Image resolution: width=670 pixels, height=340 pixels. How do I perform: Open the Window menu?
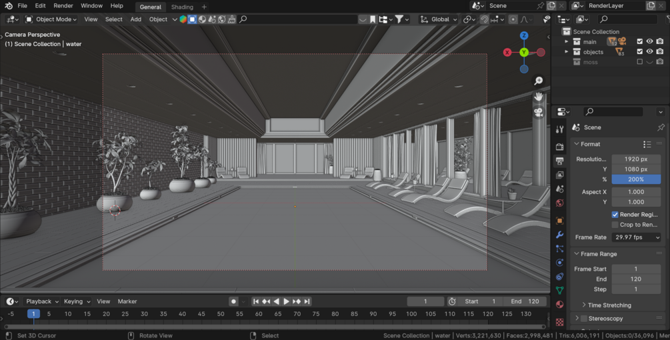[x=91, y=5]
